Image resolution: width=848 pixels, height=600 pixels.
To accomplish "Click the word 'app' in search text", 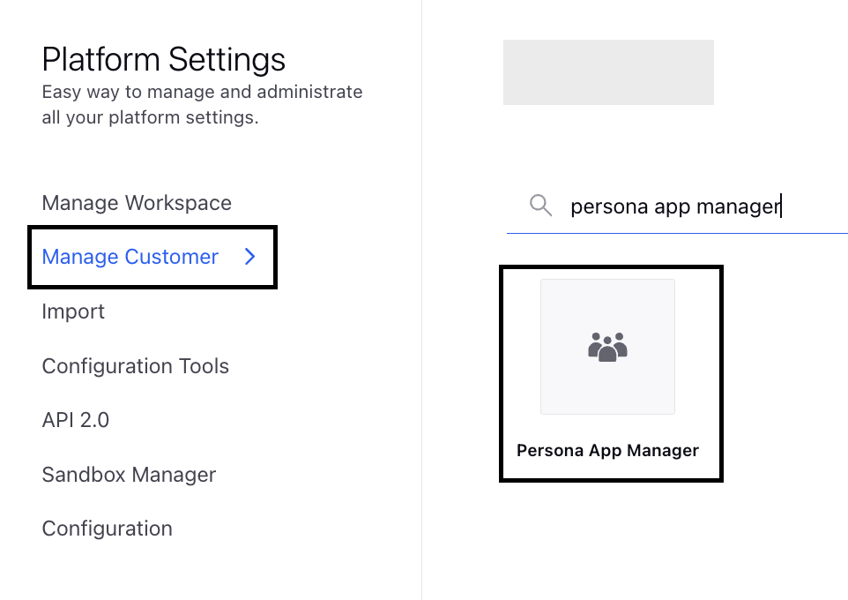I will tap(673, 207).
